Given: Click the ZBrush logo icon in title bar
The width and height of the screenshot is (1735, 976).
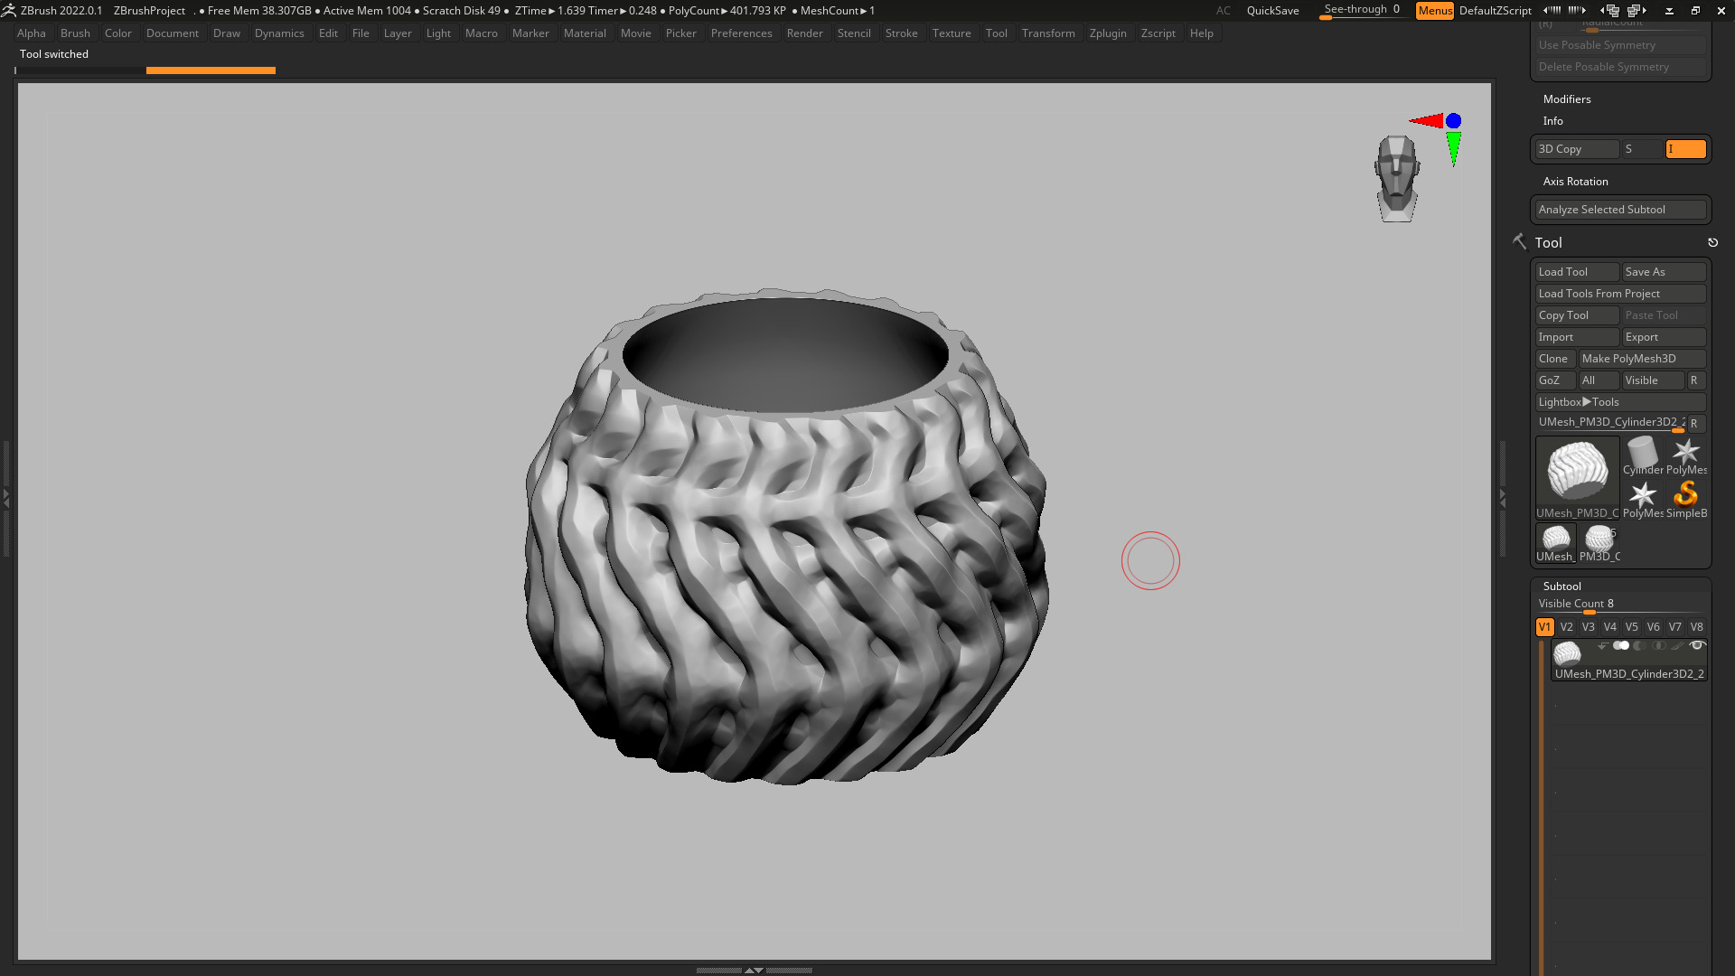Looking at the screenshot, I should (8, 11).
